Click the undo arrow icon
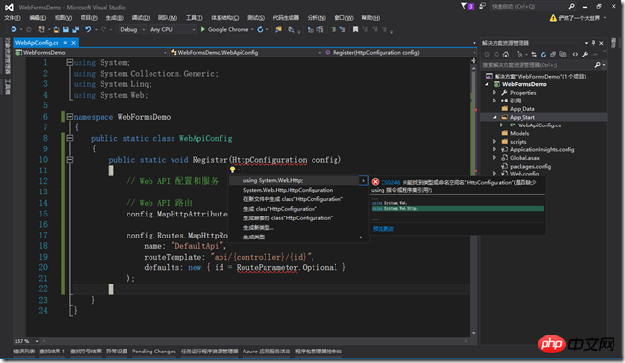The width and height of the screenshot is (625, 363). coord(88,29)
